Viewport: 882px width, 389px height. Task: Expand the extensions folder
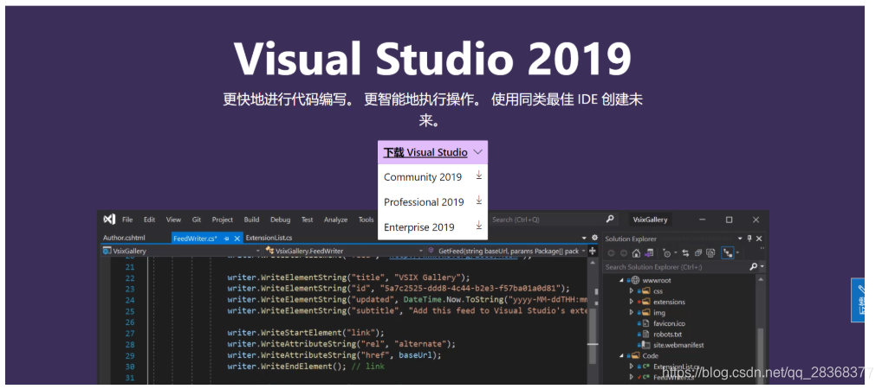click(x=631, y=302)
